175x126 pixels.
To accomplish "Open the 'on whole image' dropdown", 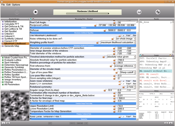I will [126, 39].
